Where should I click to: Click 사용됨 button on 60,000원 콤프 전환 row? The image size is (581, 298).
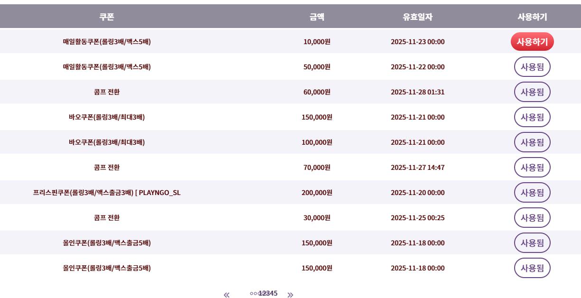[x=532, y=92]
